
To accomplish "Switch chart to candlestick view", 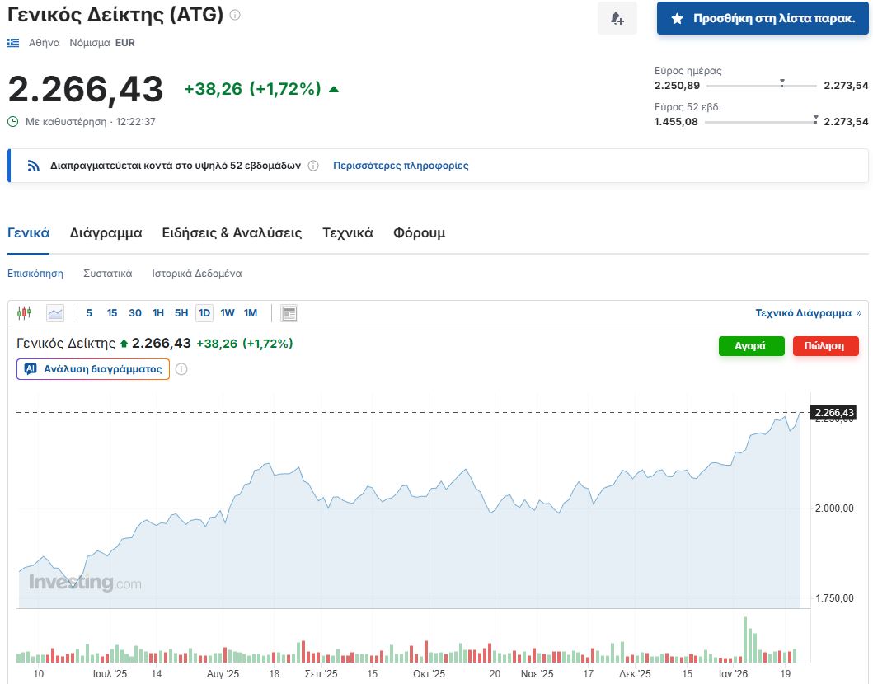I will tap(24, 313).
